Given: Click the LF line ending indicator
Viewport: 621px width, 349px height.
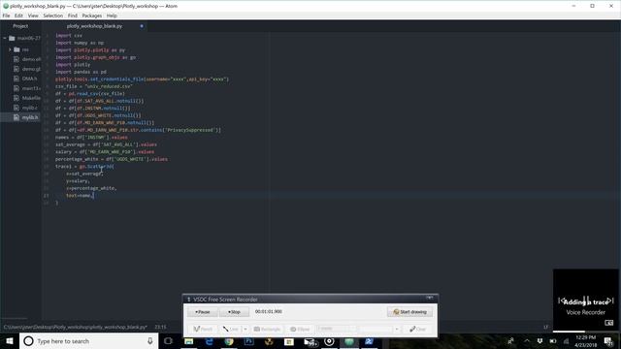Looking at the screenshot, I should click(545, 328).
